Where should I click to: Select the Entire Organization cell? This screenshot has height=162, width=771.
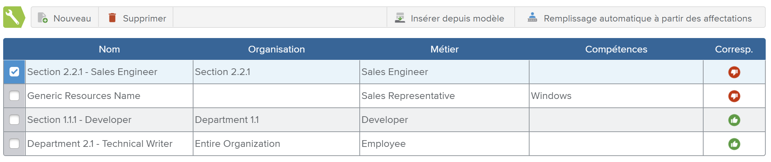click(237, 144)
